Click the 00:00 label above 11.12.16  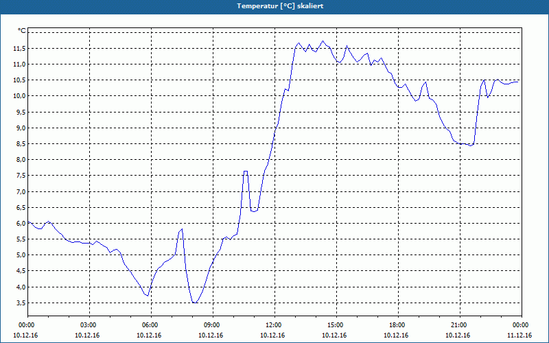click(521, 325)
